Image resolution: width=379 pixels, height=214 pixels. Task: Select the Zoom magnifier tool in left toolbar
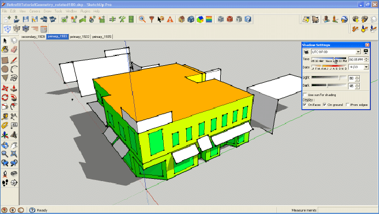pyautogui.click(x=5, y=154)
